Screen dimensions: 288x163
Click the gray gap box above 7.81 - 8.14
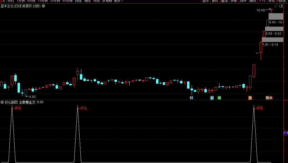pos(273,40)
